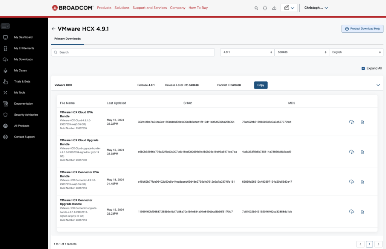The width and height of the screenshot is (386, 249).
Task: Open the Products menu
Action: tap(104, 8)
